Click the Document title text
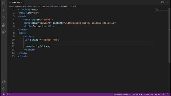 tap(38, 26)
